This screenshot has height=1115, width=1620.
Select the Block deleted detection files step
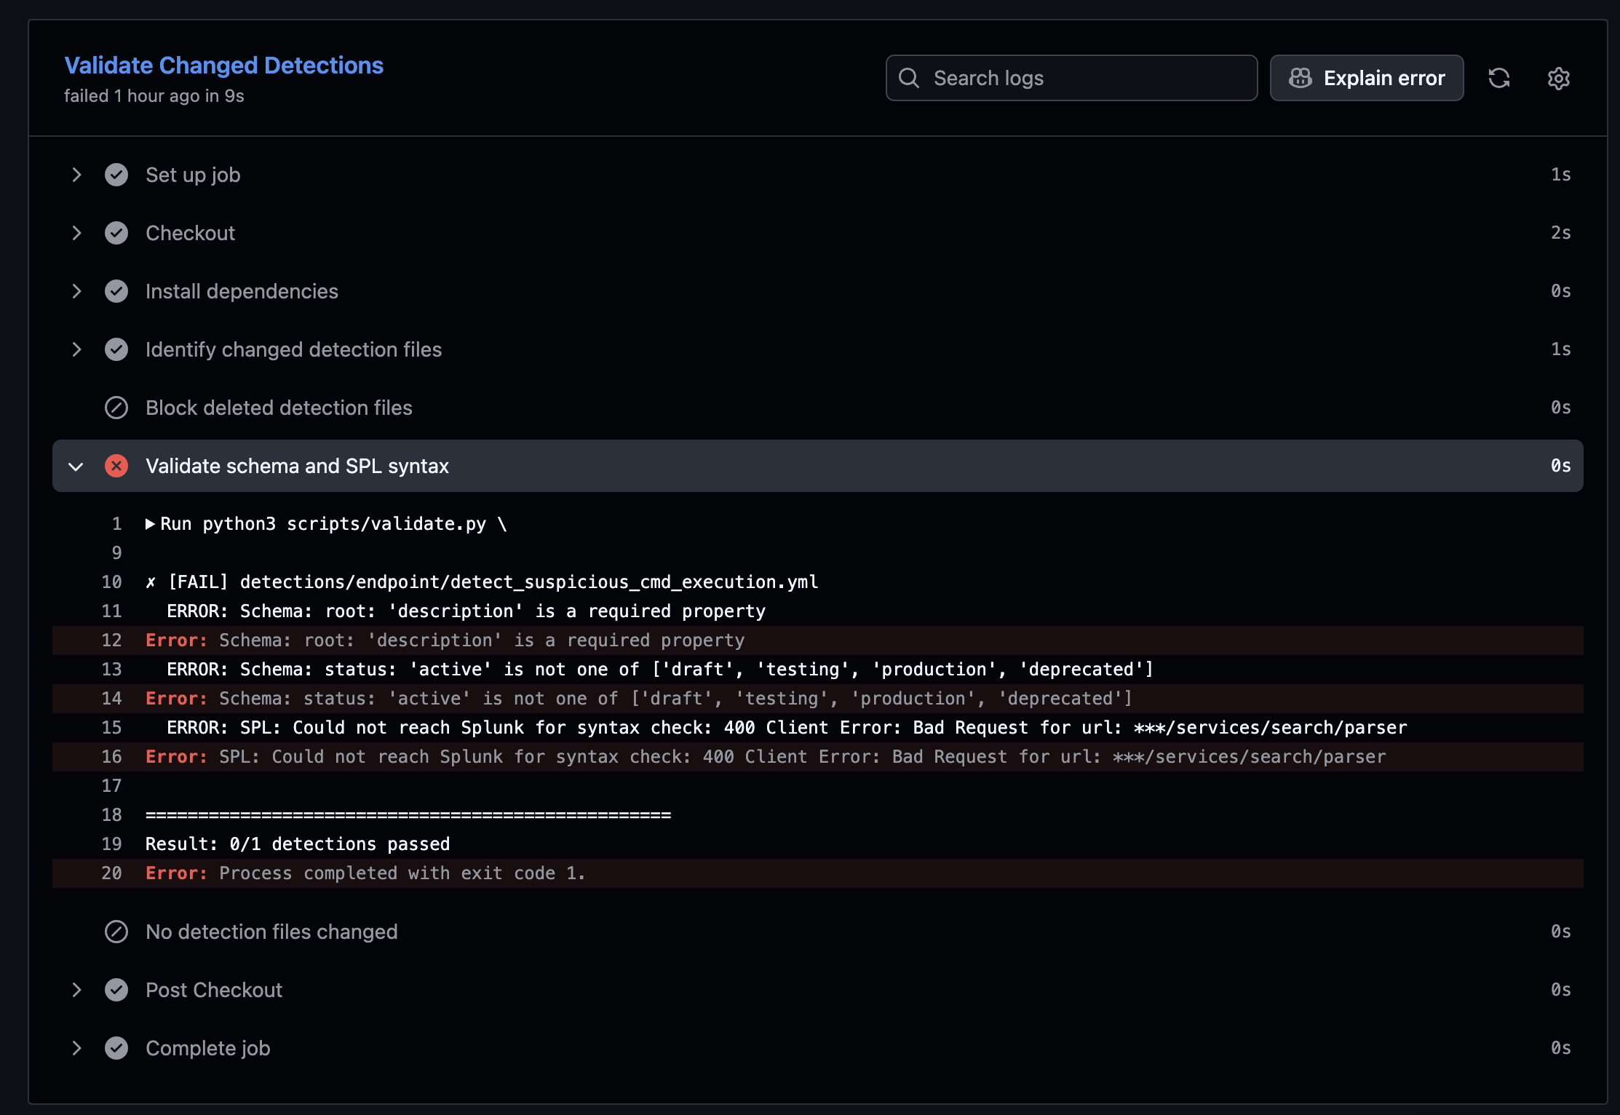click(818, 408)
